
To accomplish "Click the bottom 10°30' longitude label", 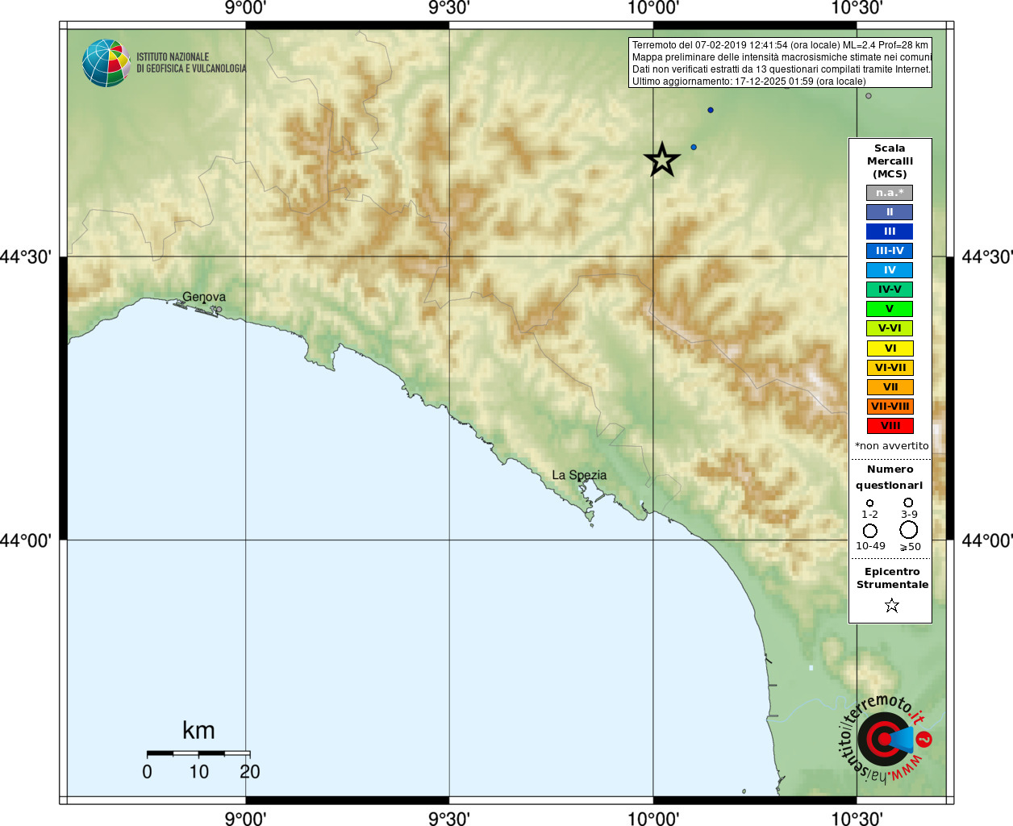I will point(857,819).
